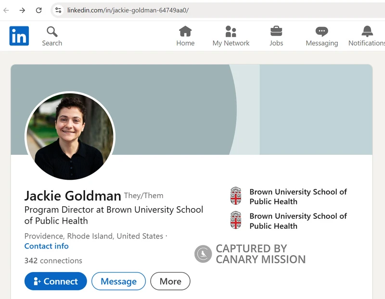Open the Notifications bell tab
This screenshot has height=299, width=385.
(x=367, y=36)
